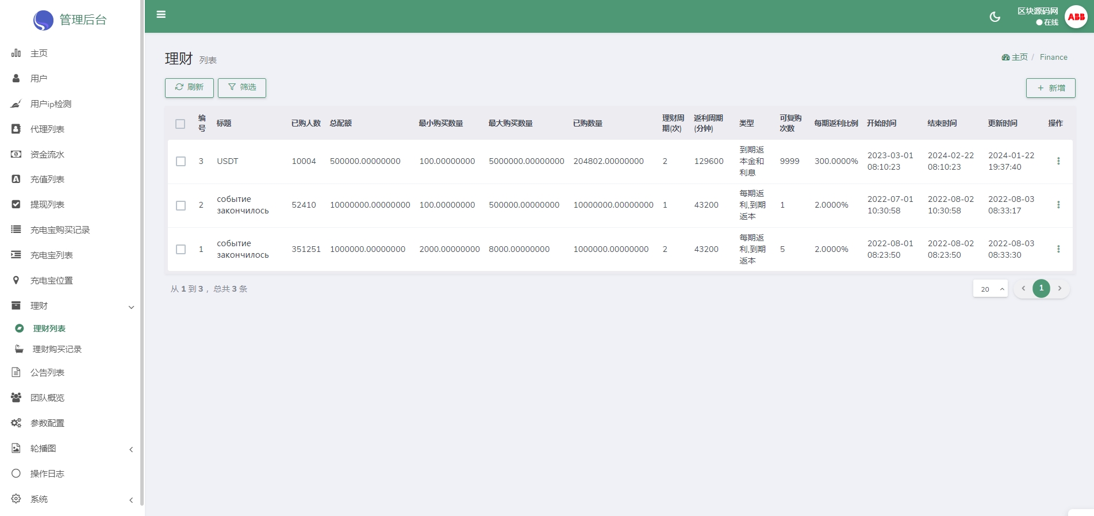Open 理财购买记录 in the sidebar
Image resolution: width=1094 pixels, height=516 pixels.
click(57, 349)
